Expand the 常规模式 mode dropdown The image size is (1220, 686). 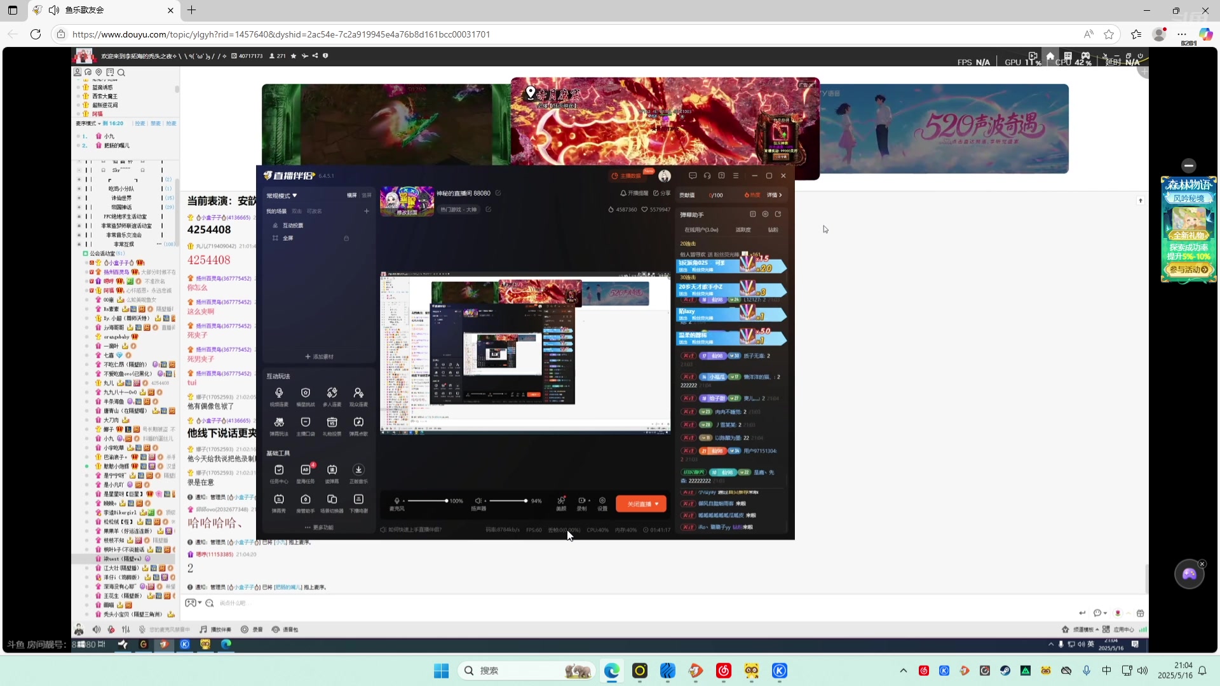tap(281, 195)
